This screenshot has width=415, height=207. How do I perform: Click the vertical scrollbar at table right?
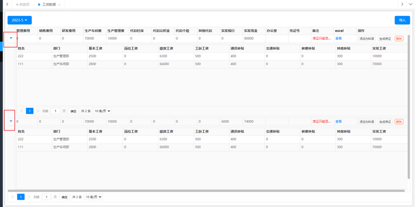click(x=409, y=107)
